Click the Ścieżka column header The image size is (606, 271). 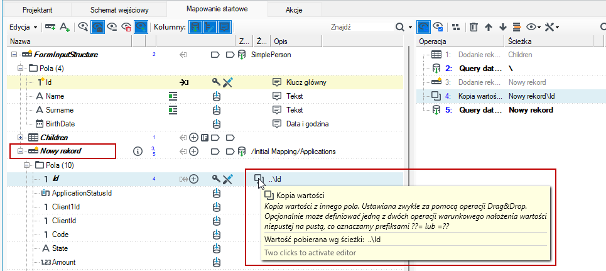pos(548,41)
